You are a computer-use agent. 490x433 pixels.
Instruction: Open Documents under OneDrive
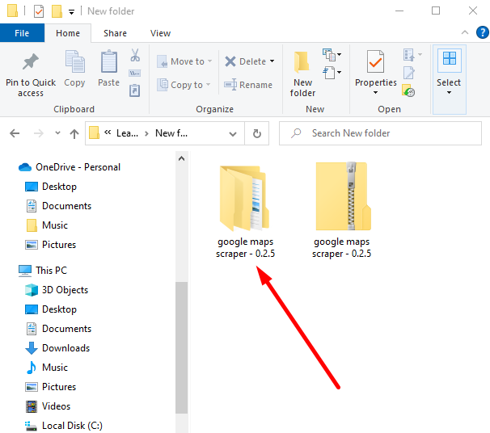pyautogui.click(x=58, y=206)
